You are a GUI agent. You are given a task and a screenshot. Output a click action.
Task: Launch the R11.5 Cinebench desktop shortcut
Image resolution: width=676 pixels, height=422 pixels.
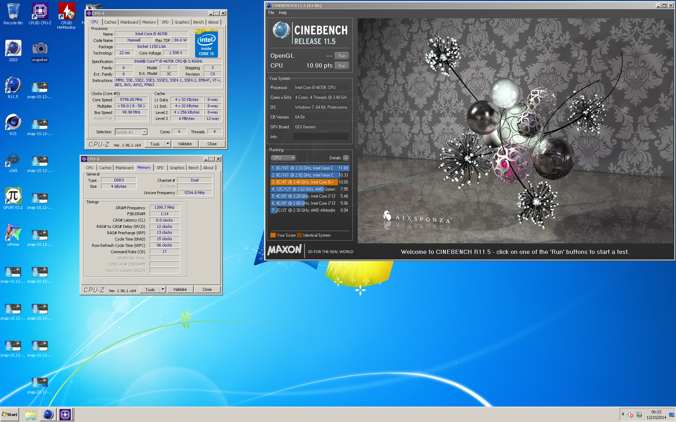pyautogui.click(x=13, y=88)
